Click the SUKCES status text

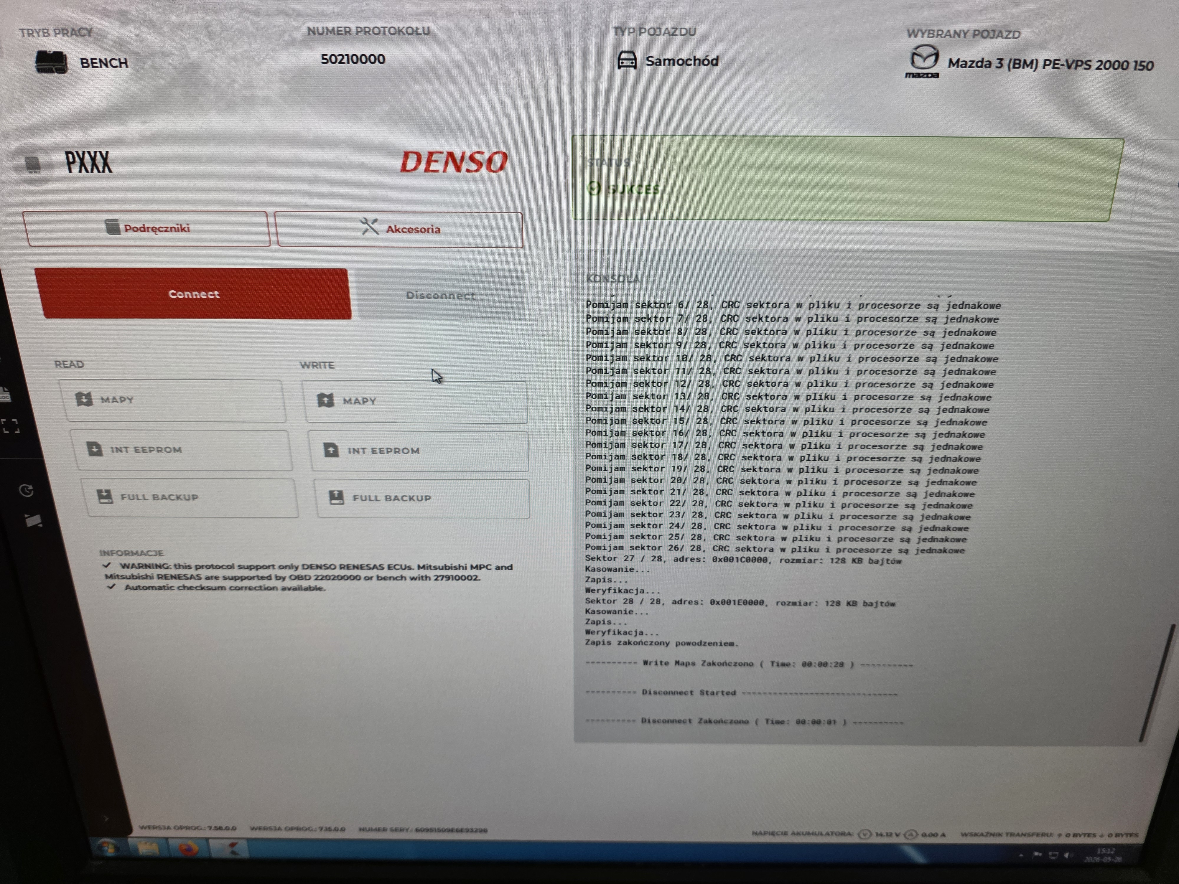point(634,189)
